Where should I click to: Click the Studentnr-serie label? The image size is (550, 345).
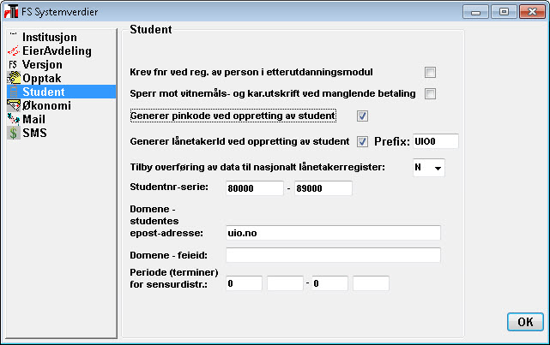169,187
